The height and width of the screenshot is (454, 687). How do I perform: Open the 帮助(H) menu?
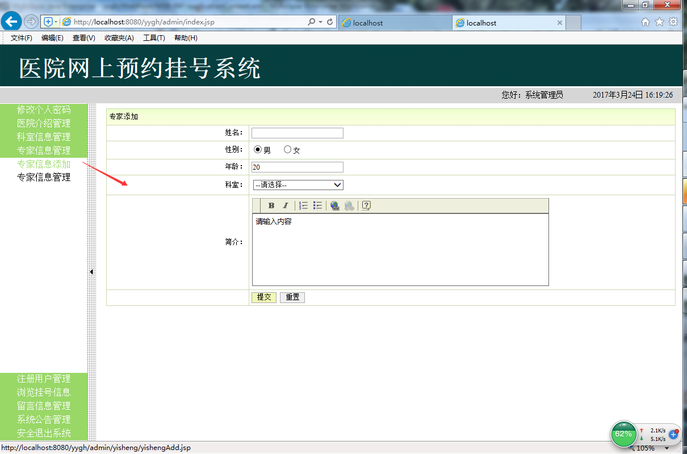pyautogui.click(x=186, y=38)
